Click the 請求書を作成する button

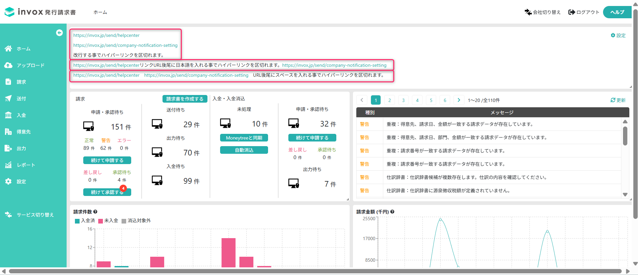(185, 99)
